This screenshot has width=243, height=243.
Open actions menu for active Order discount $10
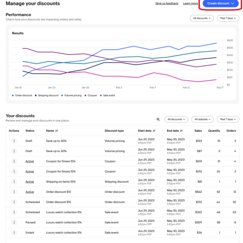[14, 192]
